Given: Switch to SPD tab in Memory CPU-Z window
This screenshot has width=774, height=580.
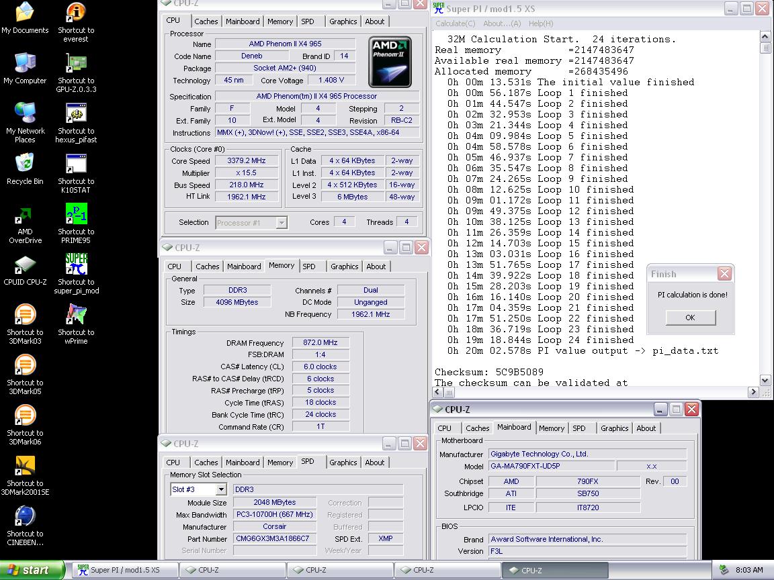Looking at the screenshot, I should [309, 267].
